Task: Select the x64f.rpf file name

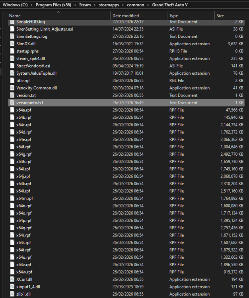Action: (23, 147)
